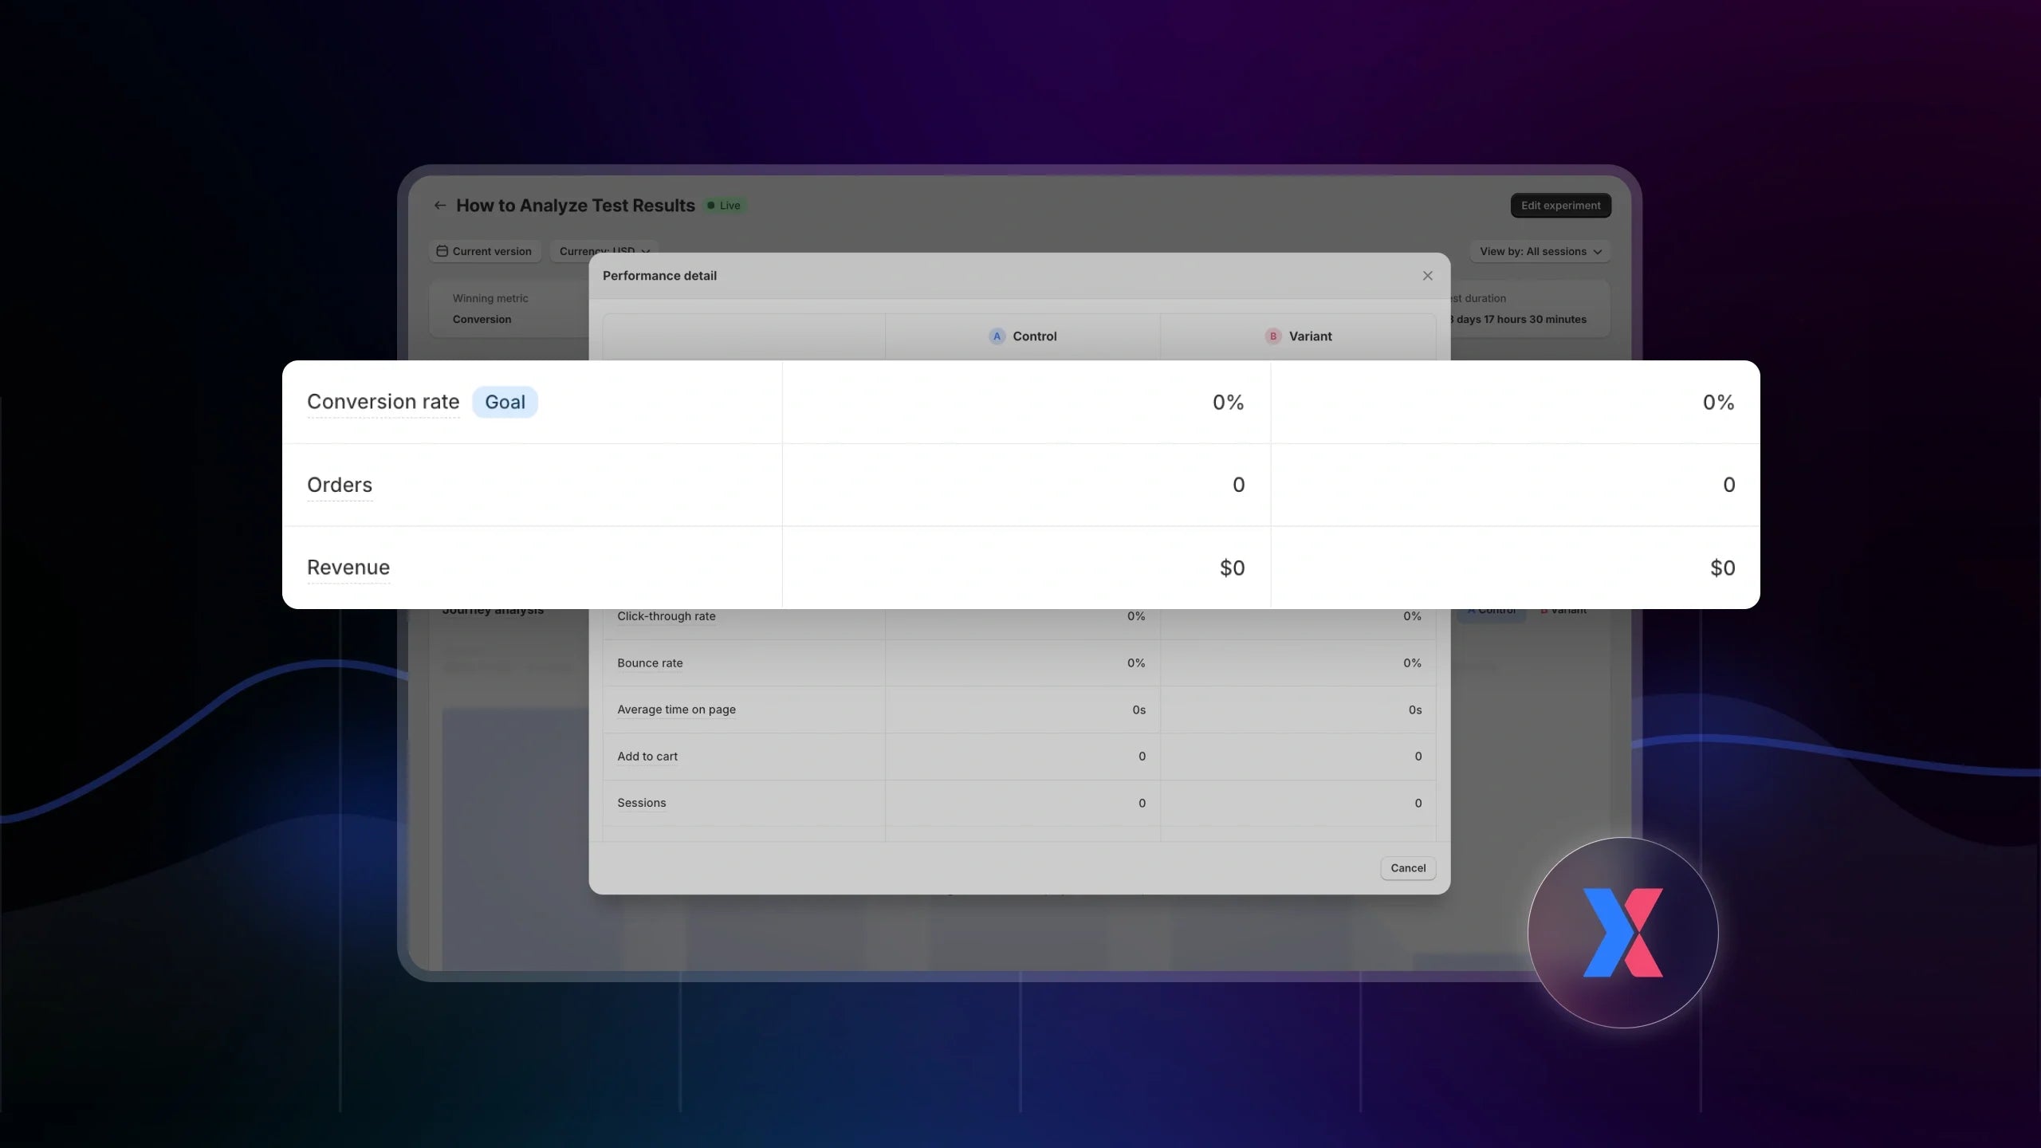The height and width of the screenshot is (1148, 2041).
Task: Click the Revenue metric label
Action: 348,568
